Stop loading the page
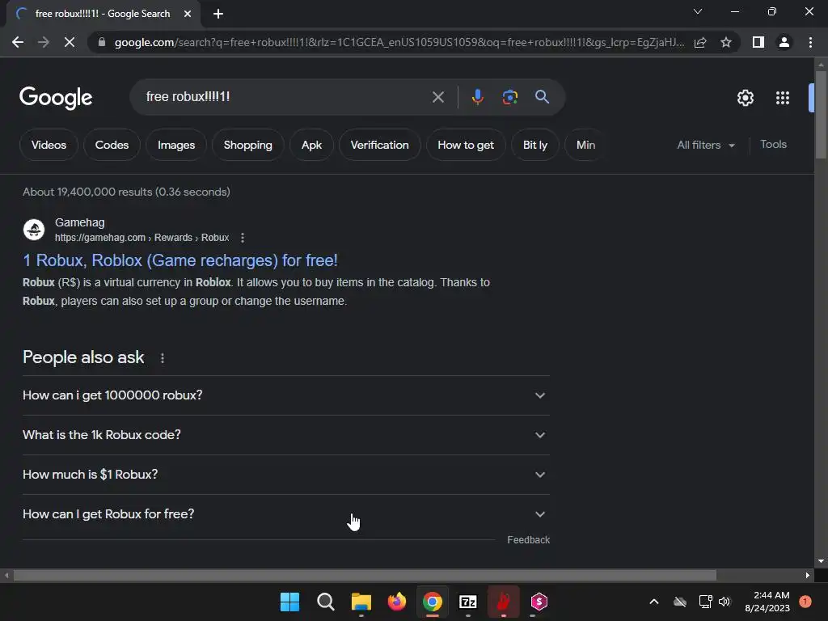This screenshot has height=621, width=828. 70,42
